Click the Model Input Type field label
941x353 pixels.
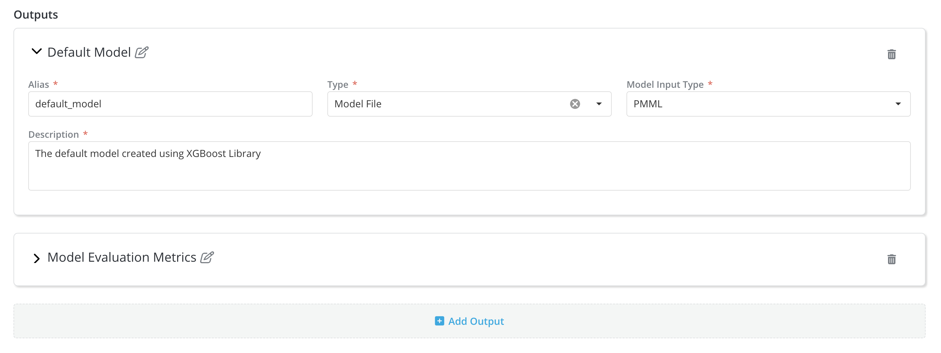coord(665,85)
